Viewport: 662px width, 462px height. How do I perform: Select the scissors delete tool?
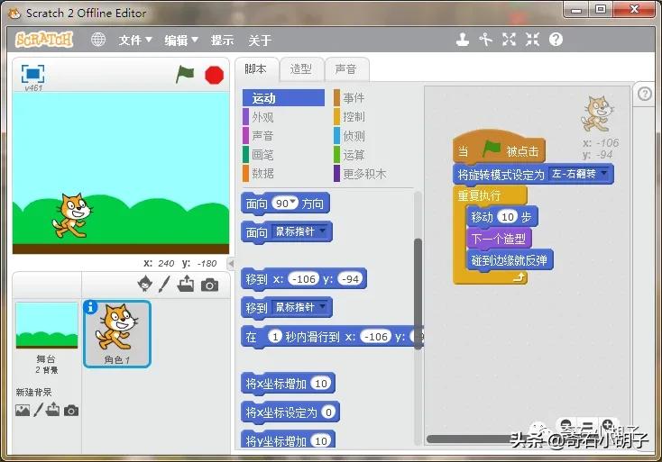pyautogui.click(x=485, y=40)
